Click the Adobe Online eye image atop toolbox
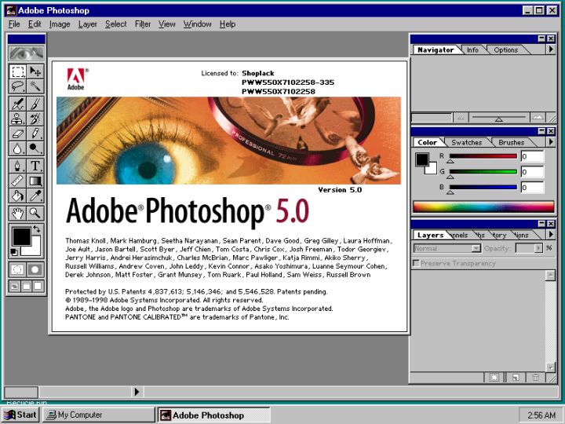This screenshot has width=565, height=424. pyautogui.click(x=27, y=53)
